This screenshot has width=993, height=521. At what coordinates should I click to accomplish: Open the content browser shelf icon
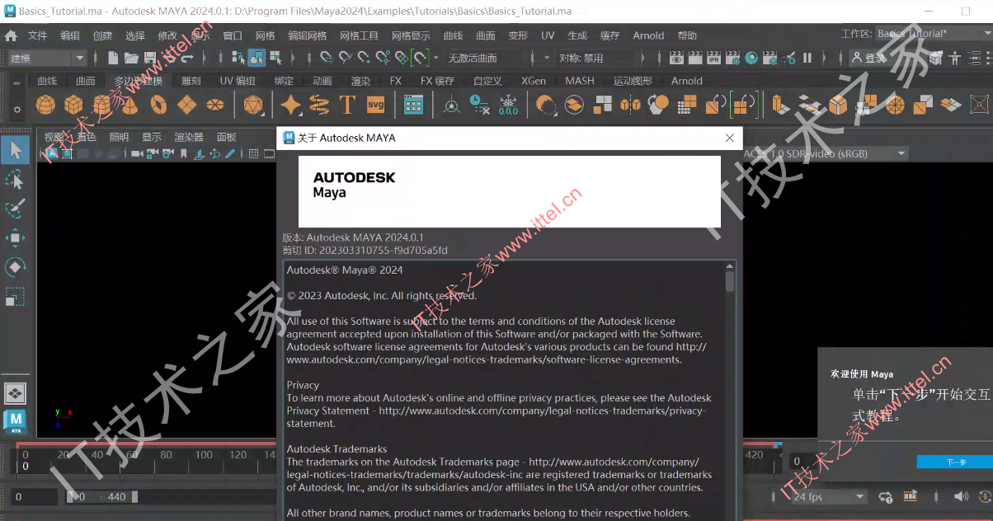[x=413, y=105]
